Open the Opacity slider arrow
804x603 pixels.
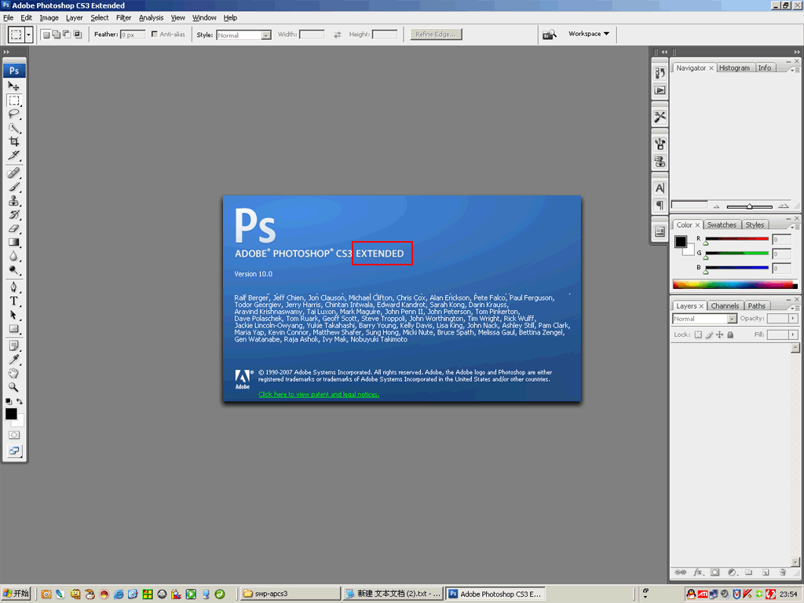[x=794, y=319]
